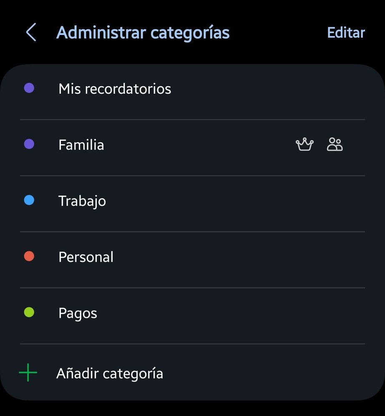
Task: Click the blue dot beside Trabajo
Action: click(x=29, y=200)
